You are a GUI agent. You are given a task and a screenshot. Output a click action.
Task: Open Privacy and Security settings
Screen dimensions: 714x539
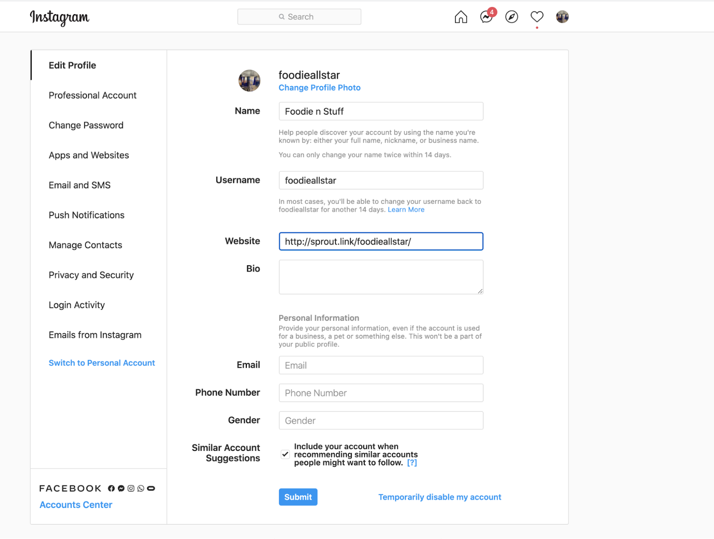(x=91, y=275)
